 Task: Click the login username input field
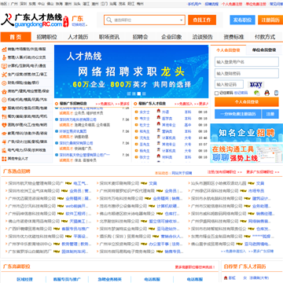click(x=247, y=62)
